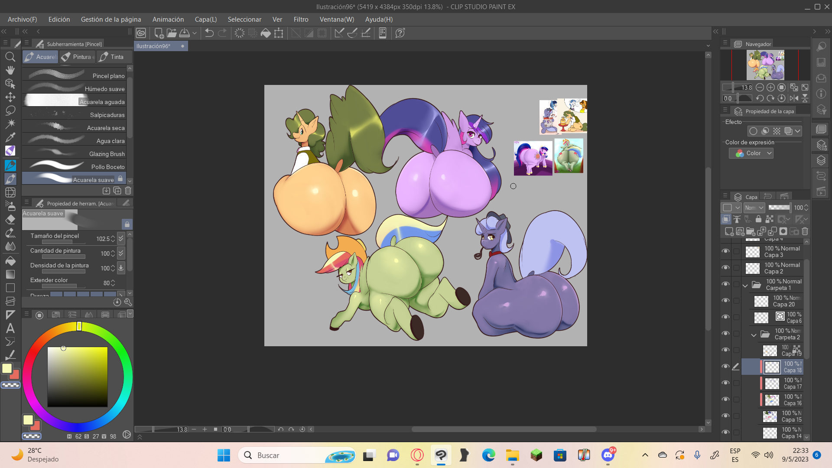Open the blending mode dropdown in Layer panel
832x468 pixels.
[x=754, y=208]
